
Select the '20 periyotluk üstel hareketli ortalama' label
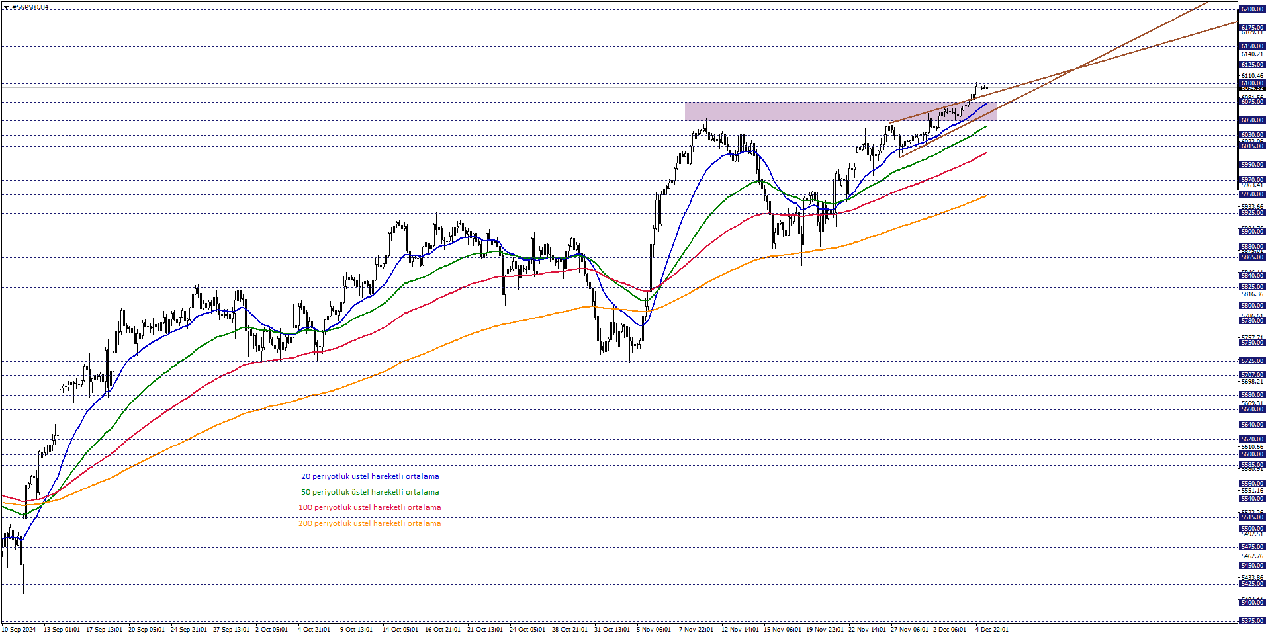[x=370, y=476]
